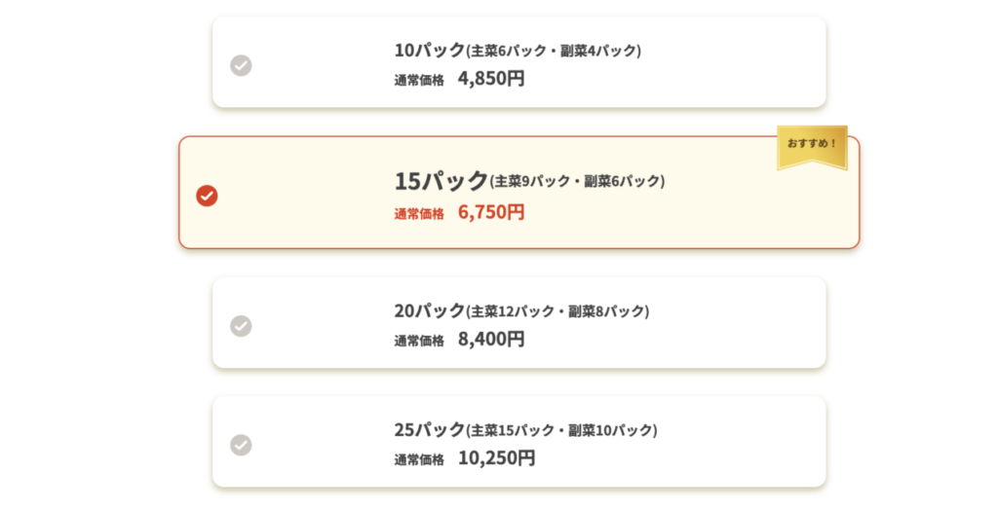This screenshot has width=998, height=508.
Task: Click the red 通常価格 label in 15パック card
Action: tap(419, 213)
